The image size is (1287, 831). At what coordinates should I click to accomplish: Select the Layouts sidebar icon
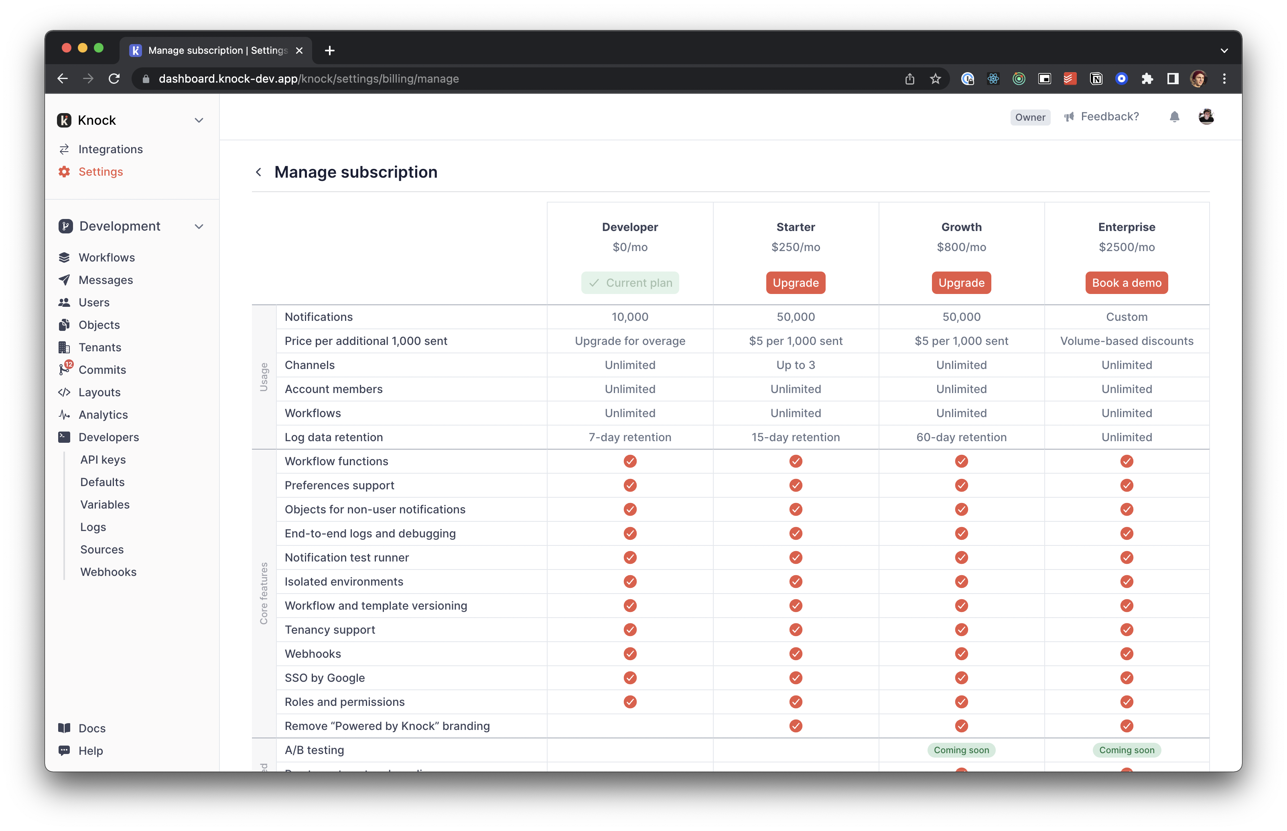click(x=64, y=392)
